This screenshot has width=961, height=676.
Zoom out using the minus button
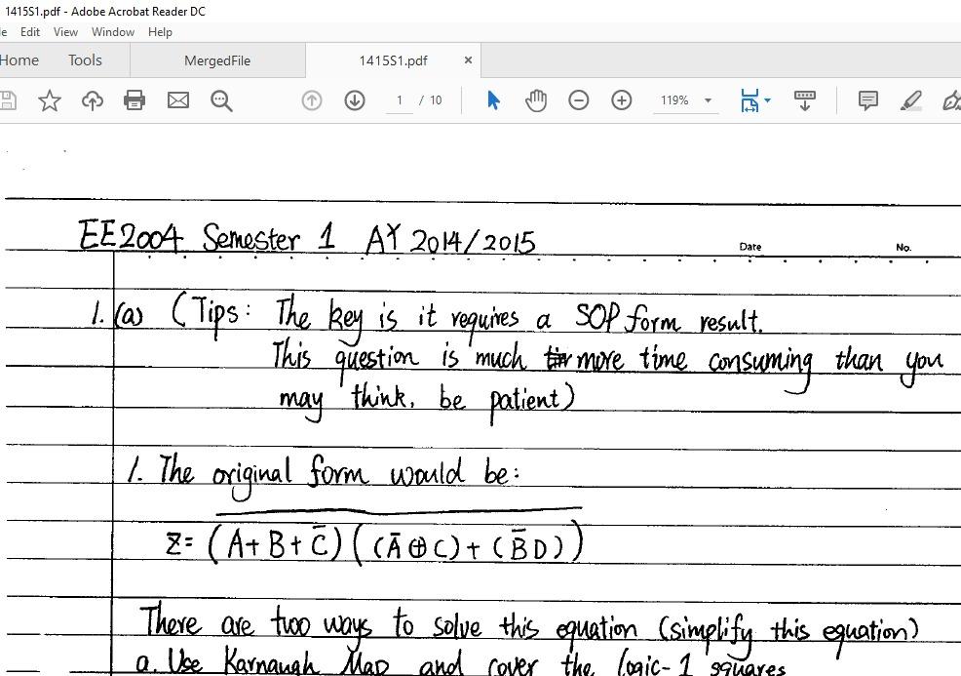[x=579, y=99]
